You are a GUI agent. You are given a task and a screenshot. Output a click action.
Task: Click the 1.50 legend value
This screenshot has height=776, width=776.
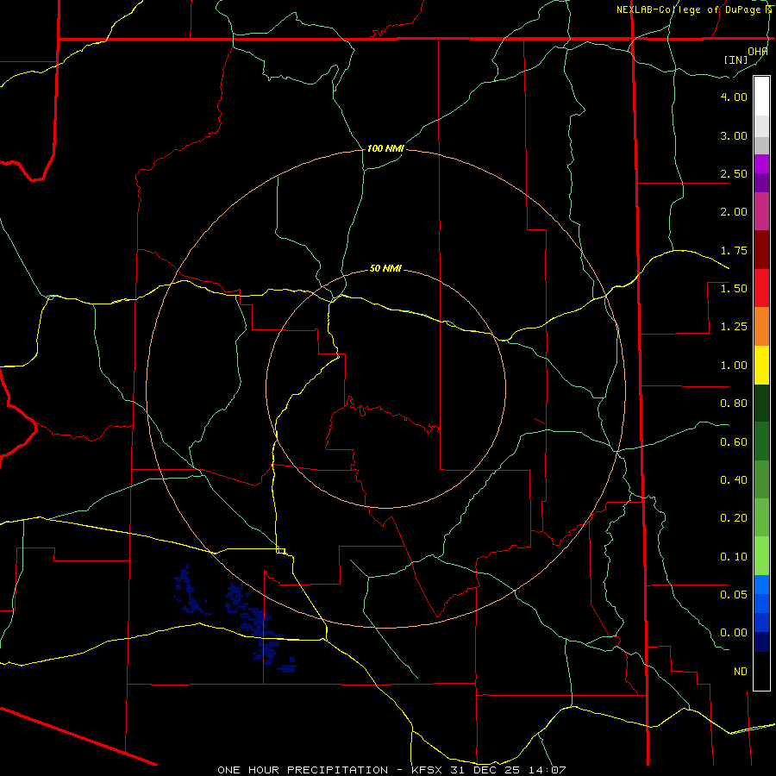tap(734, 289)
